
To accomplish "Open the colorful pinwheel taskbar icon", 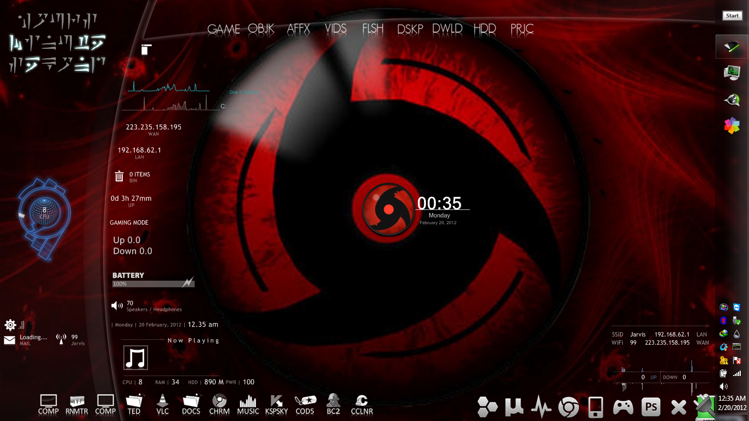I will (732, 126).
